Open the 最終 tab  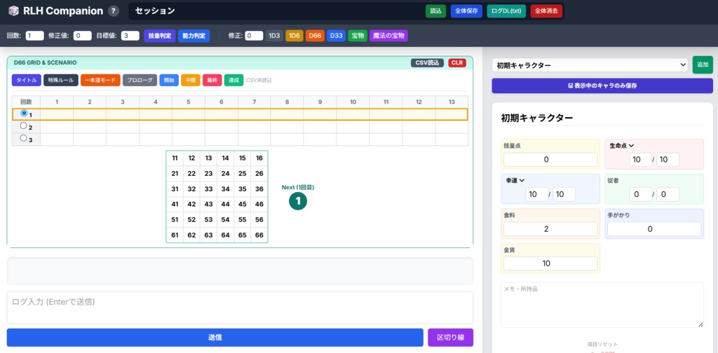(212, 80)
